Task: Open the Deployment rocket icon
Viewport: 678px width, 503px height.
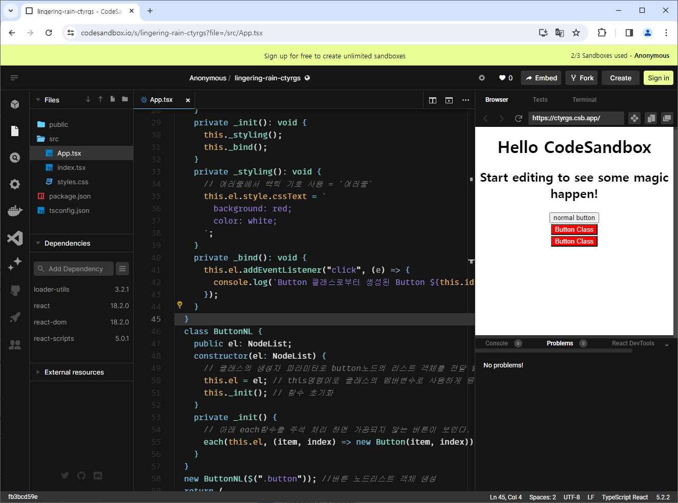Action: tap(15, 317)
